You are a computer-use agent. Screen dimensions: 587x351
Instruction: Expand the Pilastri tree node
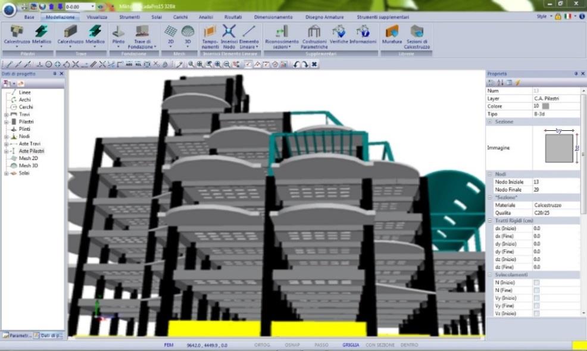pos(6,122)
